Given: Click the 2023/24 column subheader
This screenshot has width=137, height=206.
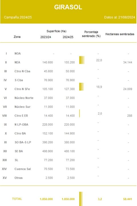Looking at the screenshot, I should [x=46, y=37].
